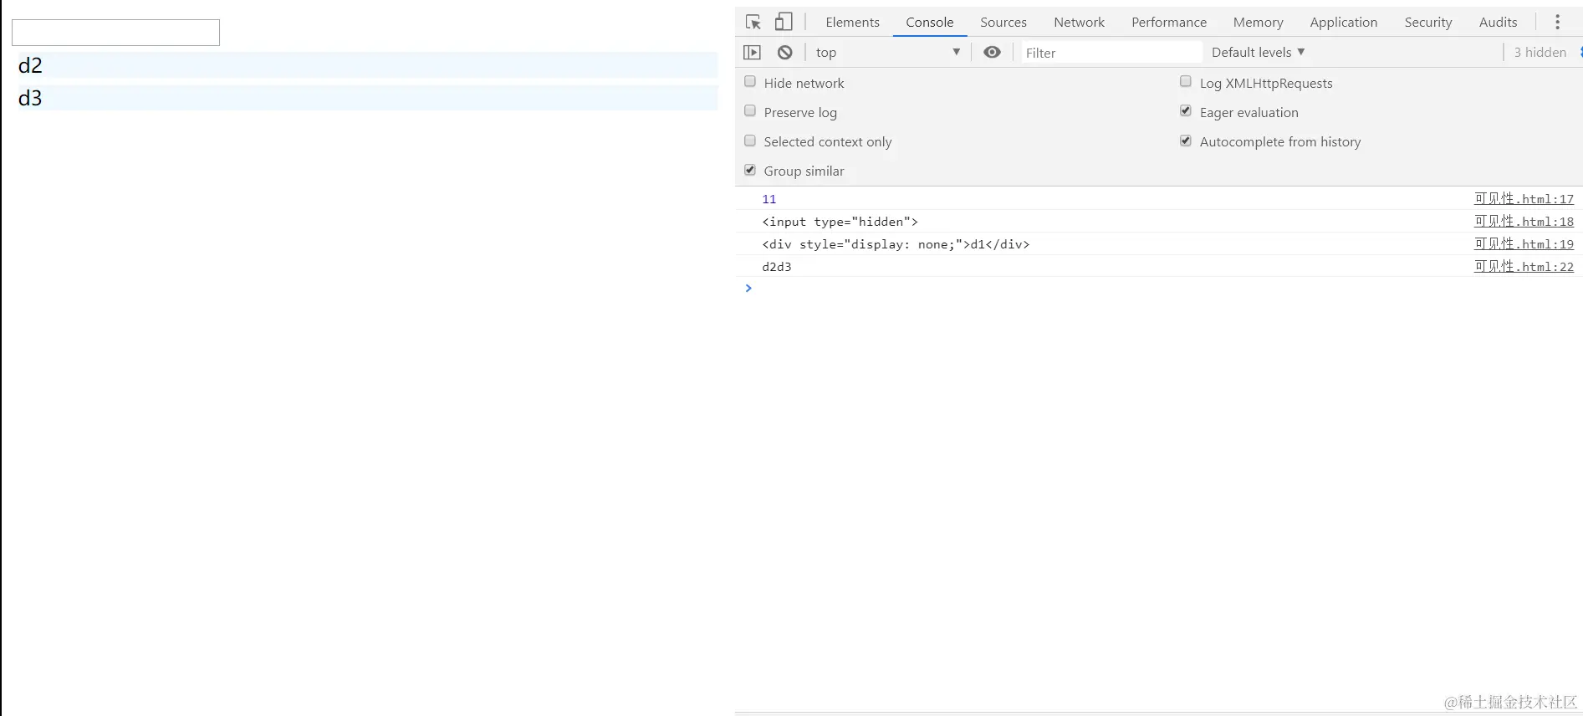
Task: Enable the Preserve log checkbox
Action: [x=750, y=111]
